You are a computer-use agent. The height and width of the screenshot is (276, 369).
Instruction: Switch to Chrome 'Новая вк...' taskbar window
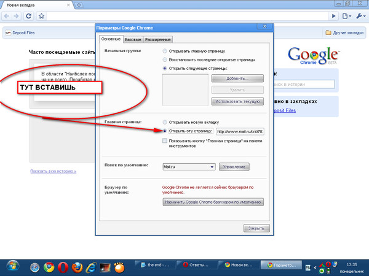point(239,265)
